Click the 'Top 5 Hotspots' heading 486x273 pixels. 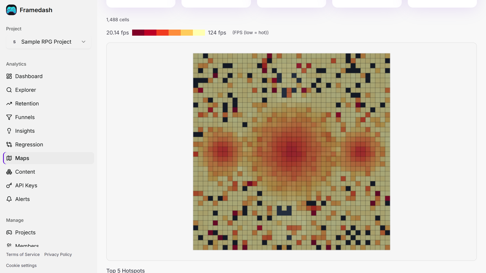[126, 270]
